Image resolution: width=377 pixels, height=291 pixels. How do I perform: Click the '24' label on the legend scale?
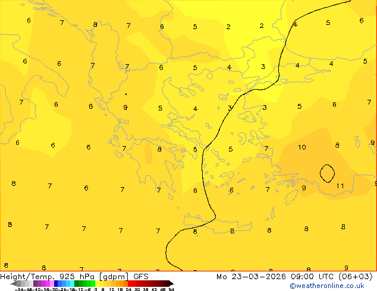[x=128, y=289]
